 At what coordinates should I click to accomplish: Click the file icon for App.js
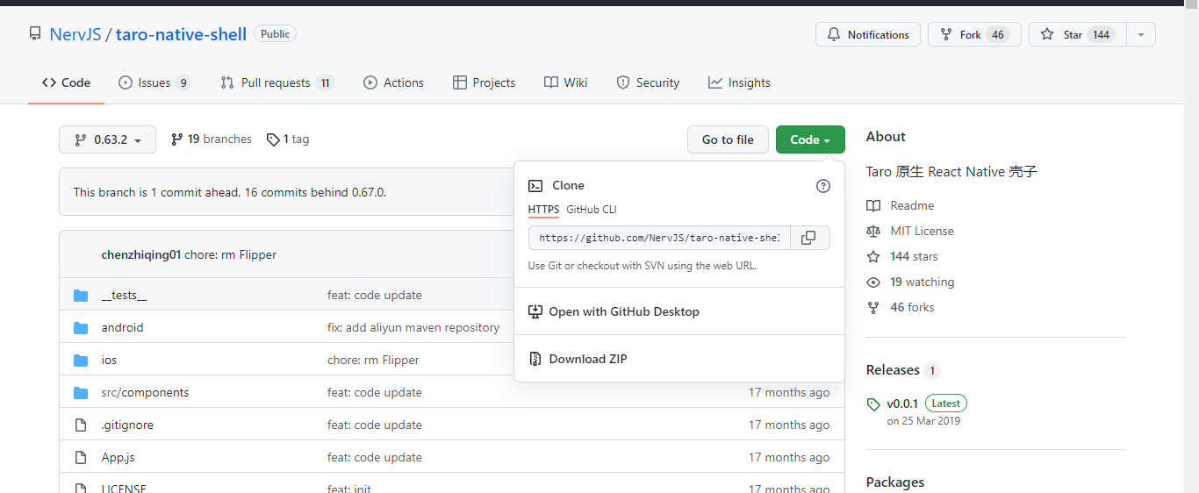coord(81,458)
